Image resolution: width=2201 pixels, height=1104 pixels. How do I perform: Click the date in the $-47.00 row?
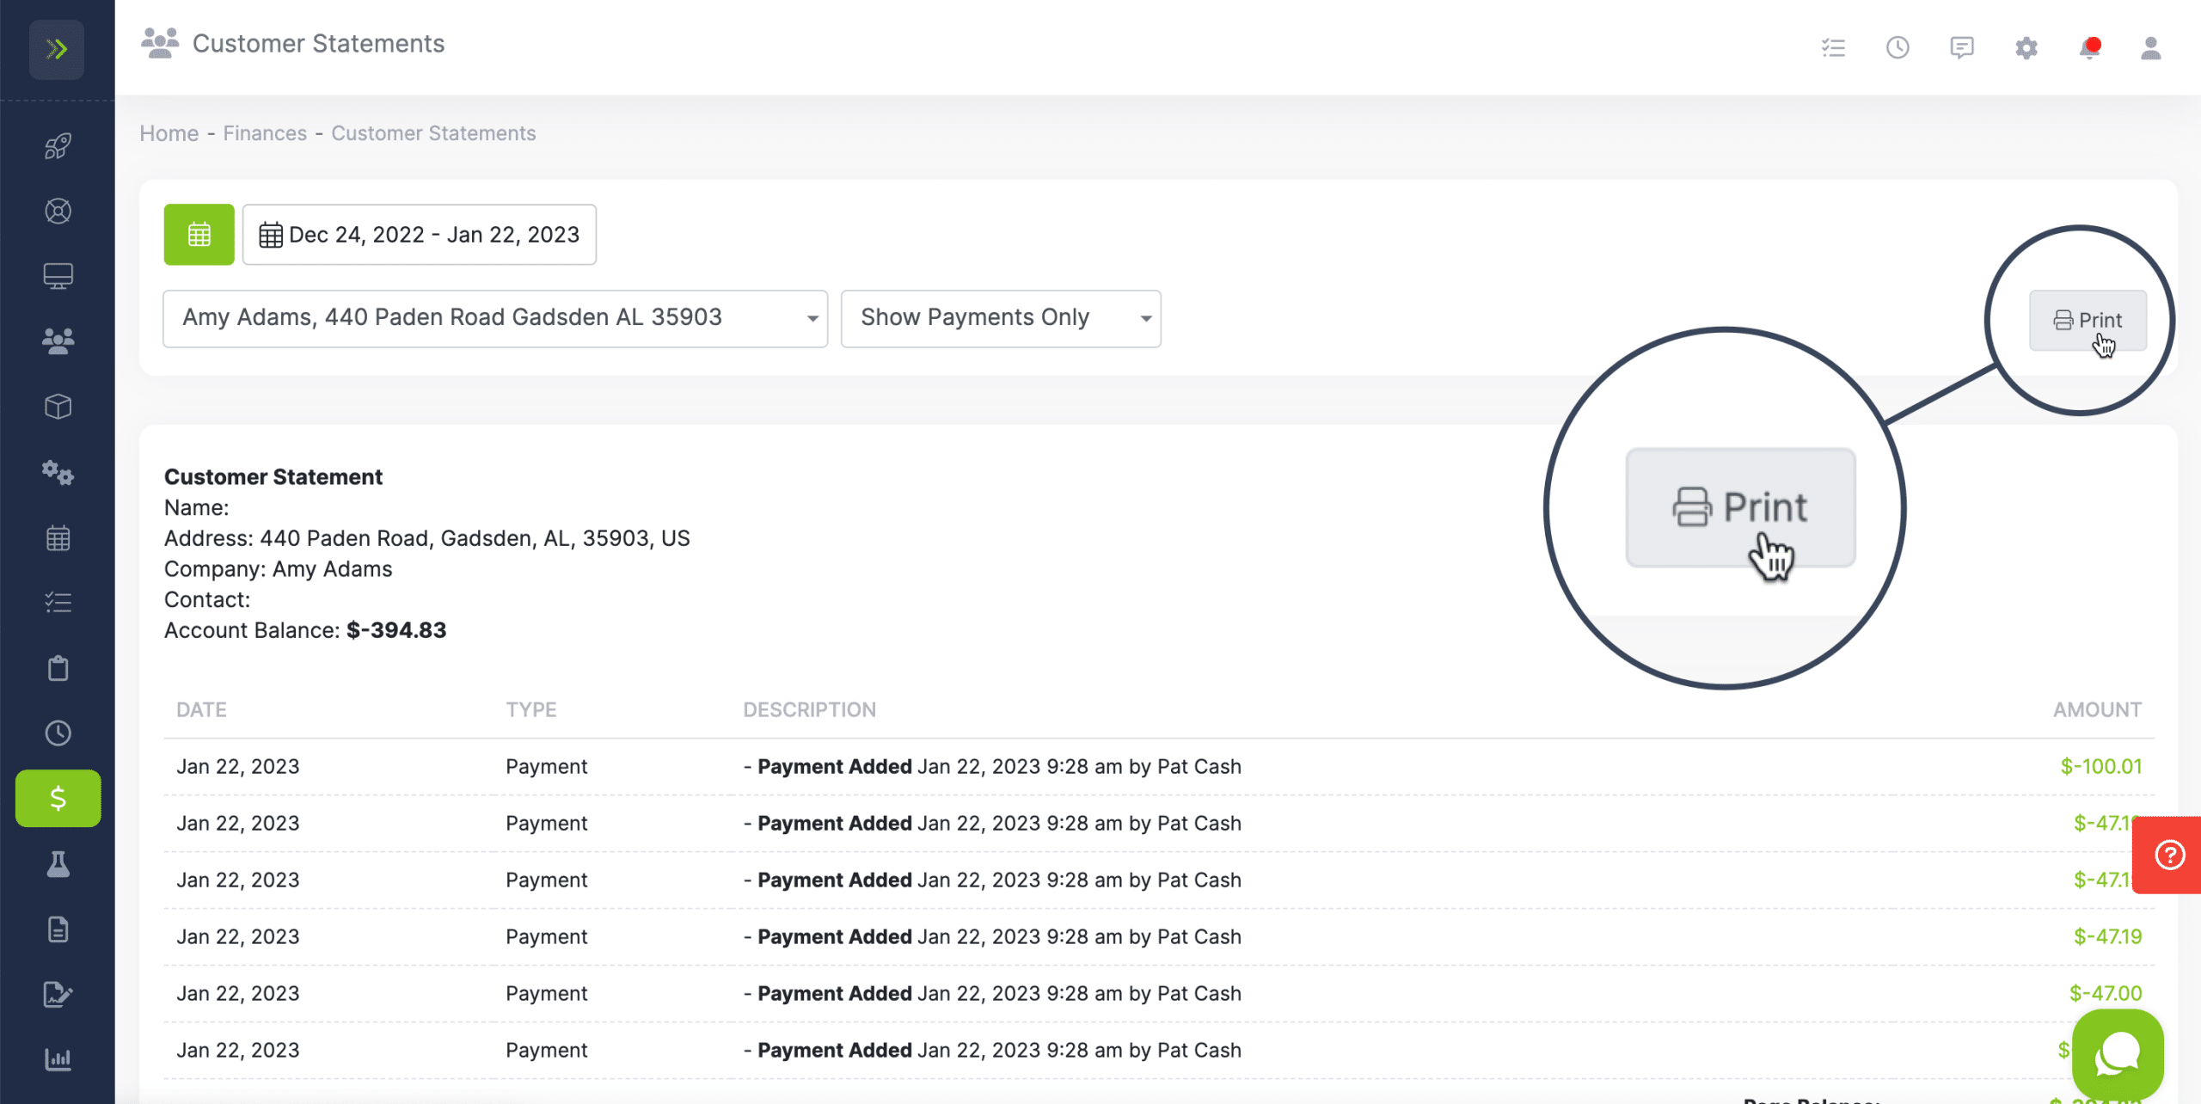pyautogui.click(x=238, y=993)
